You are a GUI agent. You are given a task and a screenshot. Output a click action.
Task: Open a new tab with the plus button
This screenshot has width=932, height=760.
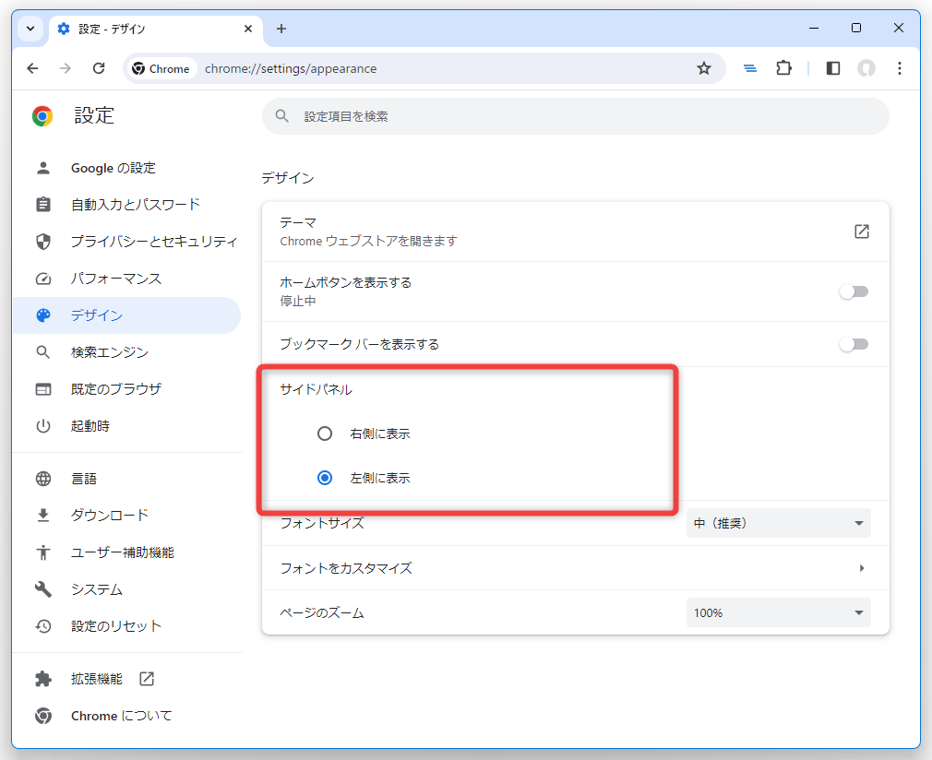click(x=281, y=29)
